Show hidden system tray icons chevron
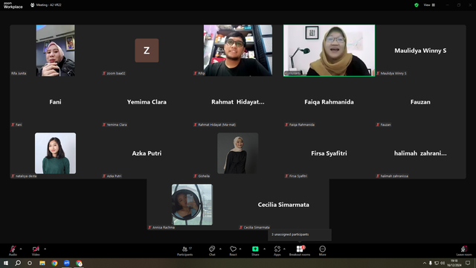The height and width of the screenshot is (268, 476). (x=425, y=263)
